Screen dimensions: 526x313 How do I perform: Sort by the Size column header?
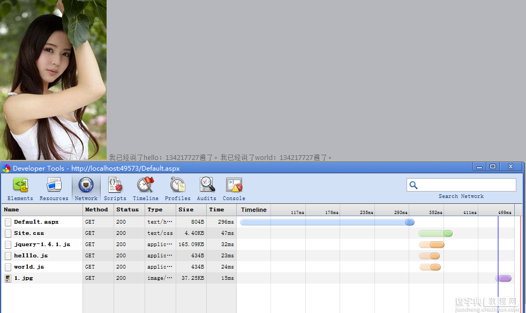[x=191, y=210]
